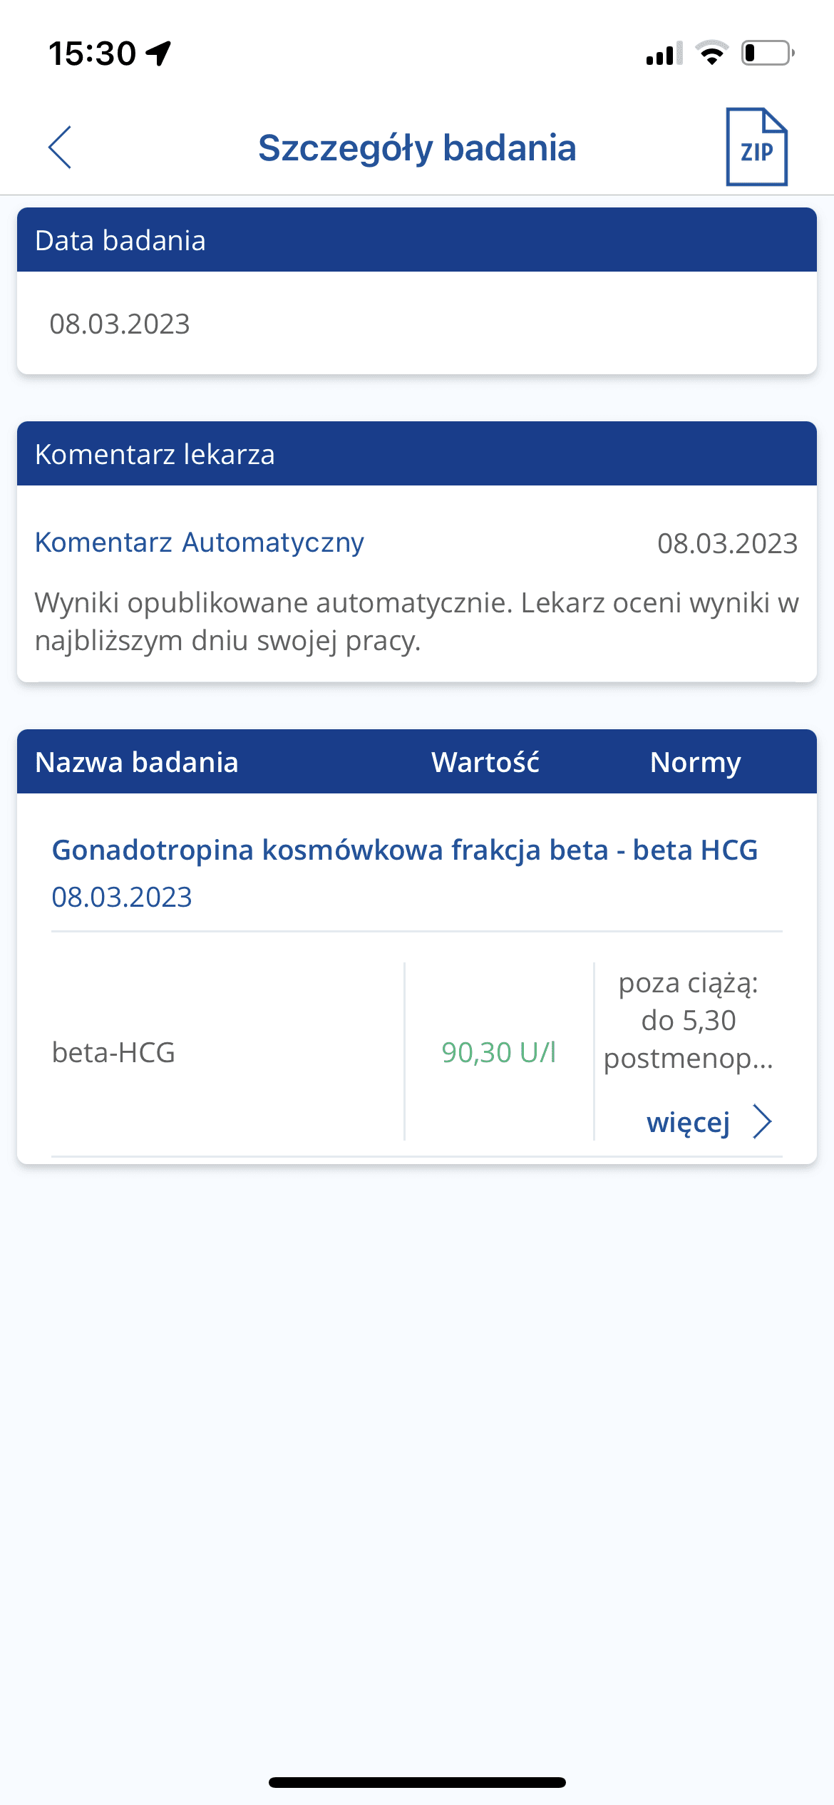
Task: Tap the Normy column header
Action: (695, 762)
